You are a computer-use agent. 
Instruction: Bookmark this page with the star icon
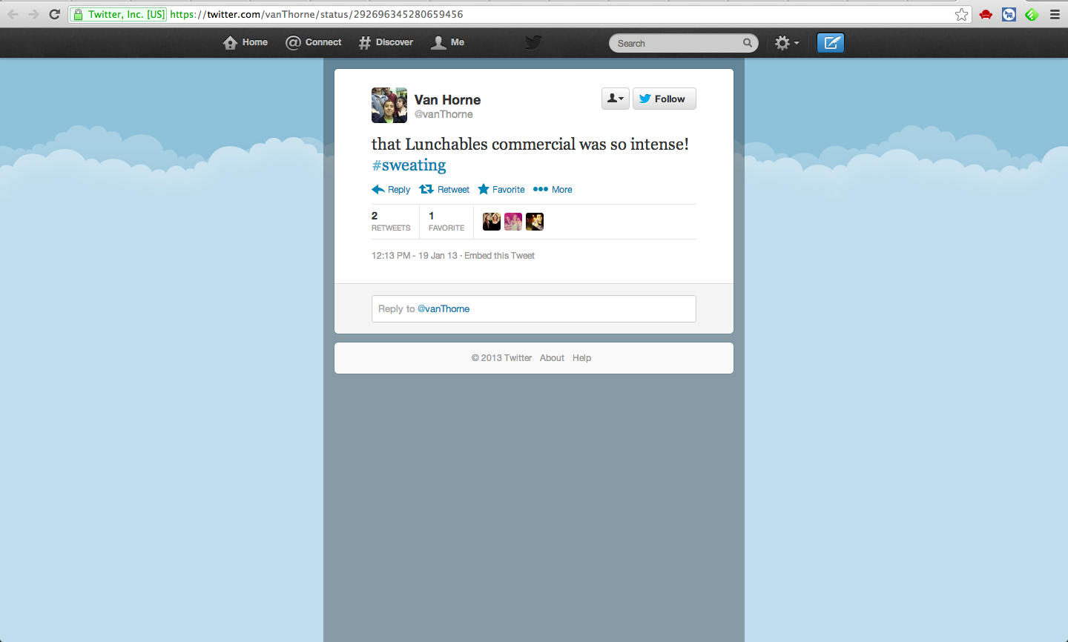(961, 14)
